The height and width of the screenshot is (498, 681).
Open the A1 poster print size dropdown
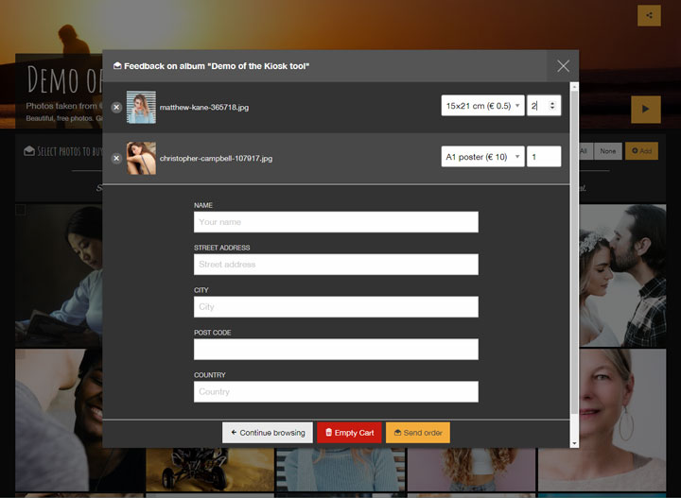(482, 157)
